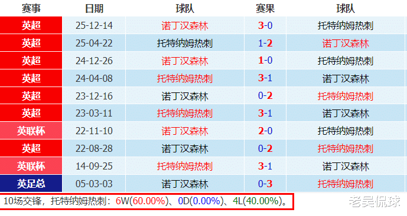Select the 英联杯 cell dated 14-09-25
The image size is (407, 216).
31,166
